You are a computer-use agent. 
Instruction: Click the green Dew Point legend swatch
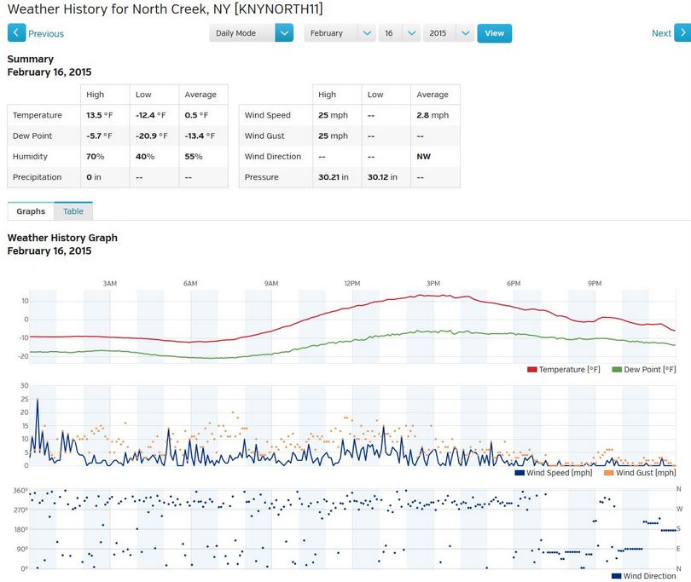click(617, 369)
